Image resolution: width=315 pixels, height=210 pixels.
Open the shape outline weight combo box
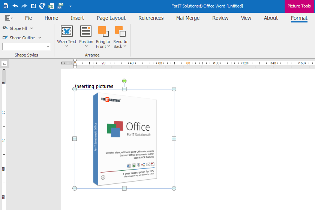(x=27, y=46)
